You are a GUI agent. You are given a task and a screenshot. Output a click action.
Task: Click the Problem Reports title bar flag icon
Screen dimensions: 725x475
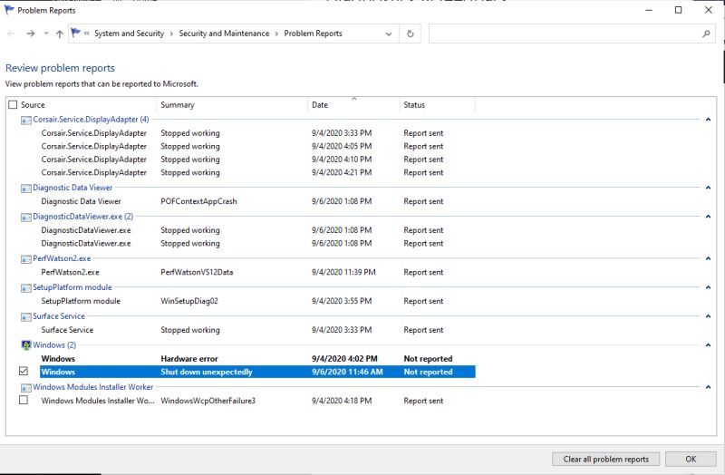[9, 10]
